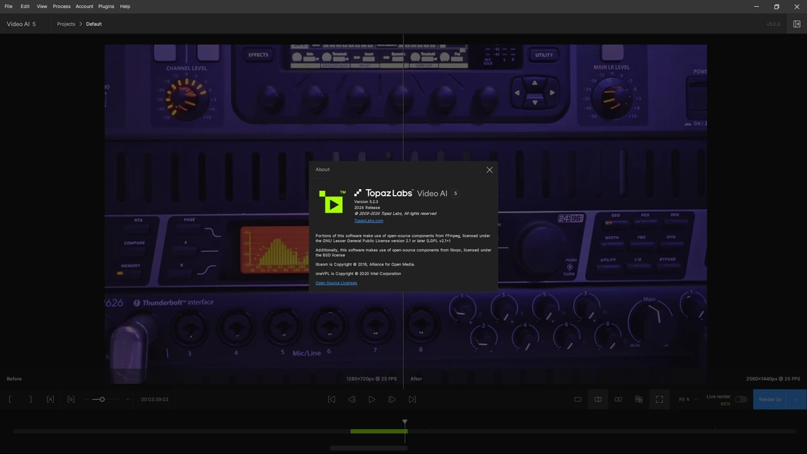Click the zoom-to-selection bracket icon
Viewport: 807px width, 454px height.
point(71,400)
